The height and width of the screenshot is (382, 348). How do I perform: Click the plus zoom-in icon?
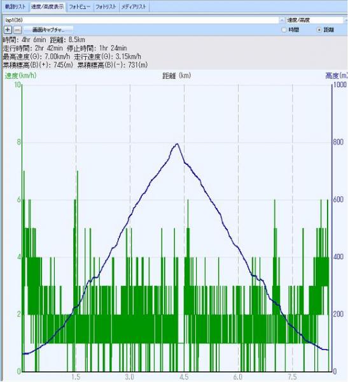tap(8, 30)
